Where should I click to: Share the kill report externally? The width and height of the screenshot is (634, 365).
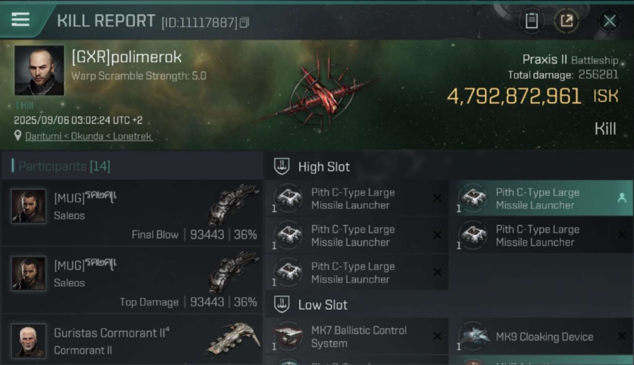tap(566, 21)
